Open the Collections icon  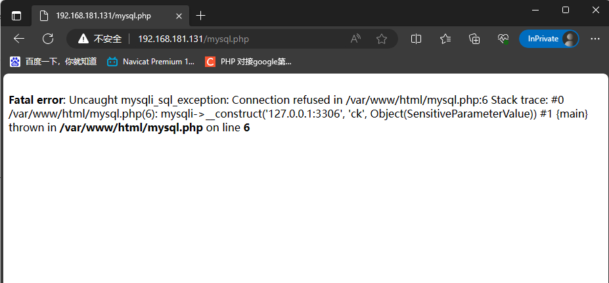tap(474, 39)
